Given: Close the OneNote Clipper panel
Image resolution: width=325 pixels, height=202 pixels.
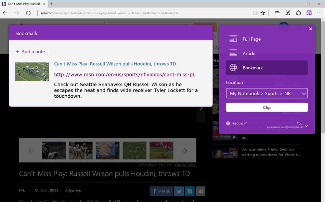Looking at the screenshot, I should click(310, 29).
